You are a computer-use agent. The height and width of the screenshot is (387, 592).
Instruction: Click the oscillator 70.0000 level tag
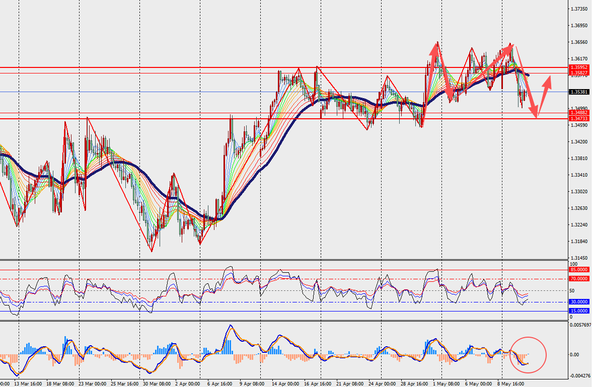(579, 279)
